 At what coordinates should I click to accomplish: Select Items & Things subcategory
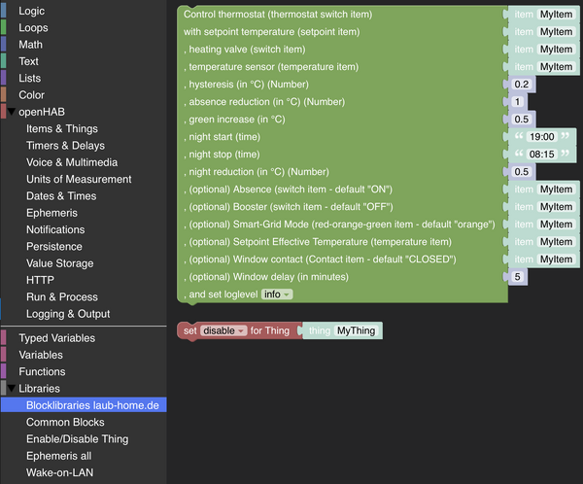click(x=61, y=129)
